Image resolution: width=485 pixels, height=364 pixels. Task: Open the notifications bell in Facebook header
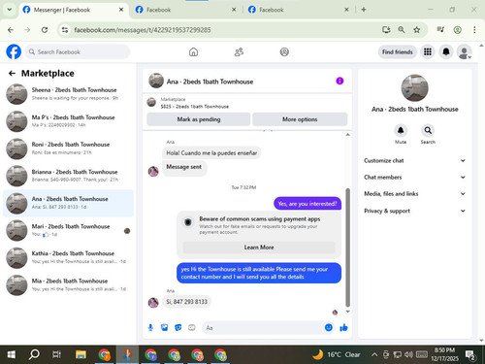pos(446,51)
